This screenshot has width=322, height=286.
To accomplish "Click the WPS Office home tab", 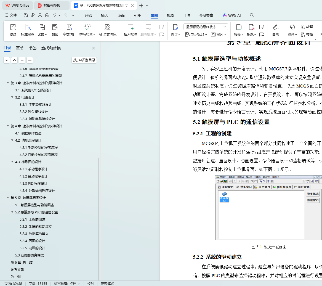I will 17,6.
